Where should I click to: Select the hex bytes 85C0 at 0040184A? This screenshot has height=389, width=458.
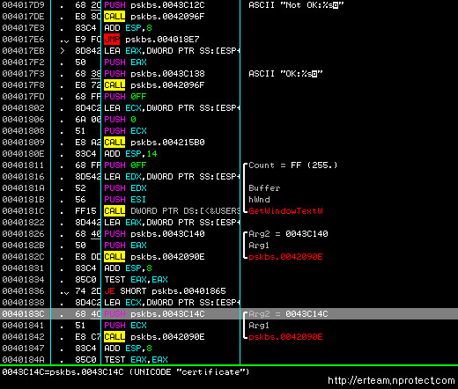[85, 360]
